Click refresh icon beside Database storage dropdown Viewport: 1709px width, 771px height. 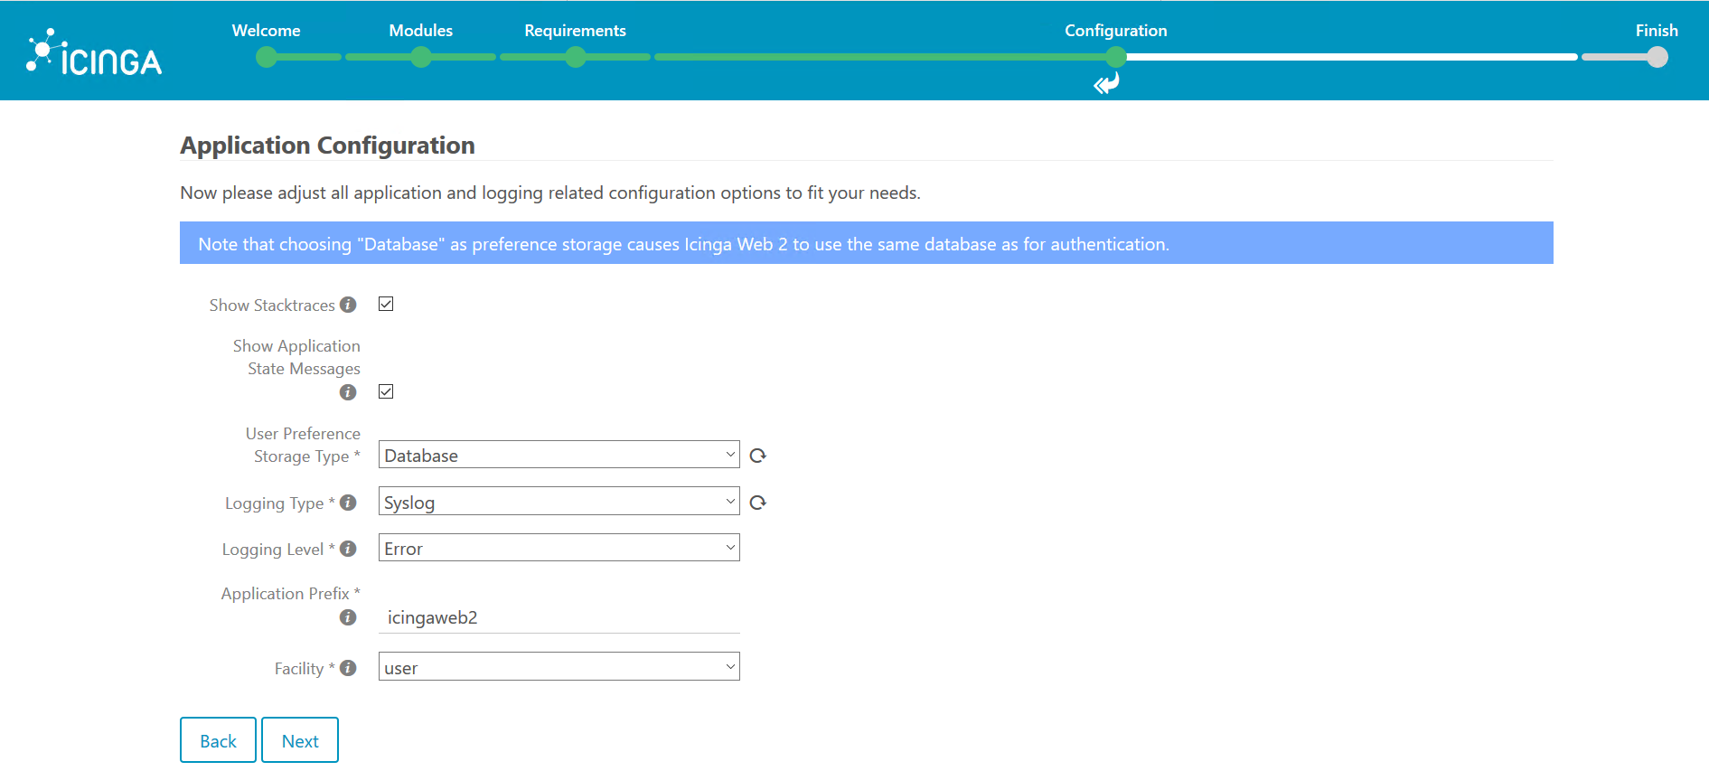coord(758,456)
